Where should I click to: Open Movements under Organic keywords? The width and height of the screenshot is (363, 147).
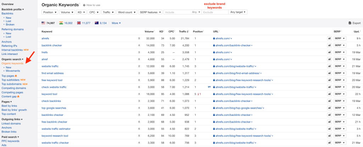(13, 71)
